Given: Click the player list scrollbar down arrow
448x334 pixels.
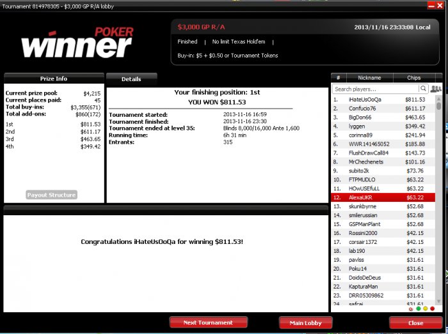Looking at the screenshot, I should click(438, 301).
